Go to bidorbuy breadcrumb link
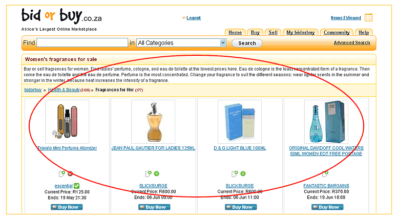 33,90
